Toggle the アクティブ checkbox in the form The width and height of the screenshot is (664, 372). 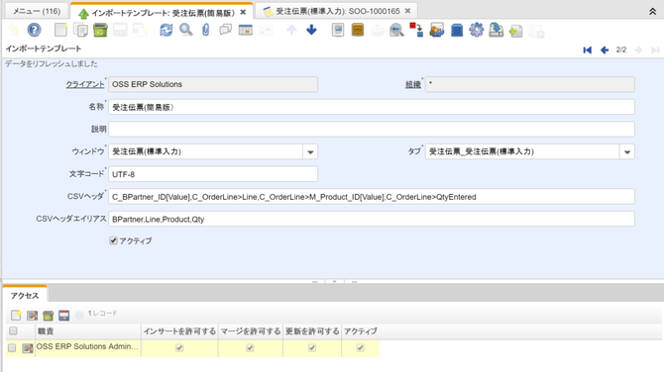tap(113, 240)
